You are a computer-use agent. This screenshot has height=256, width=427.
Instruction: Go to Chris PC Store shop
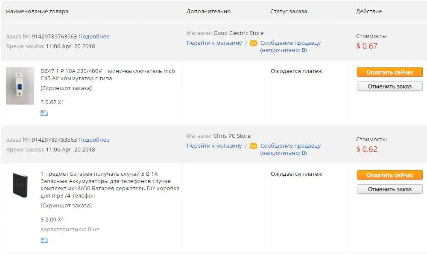pyautogui.click(x=214, y=146)
